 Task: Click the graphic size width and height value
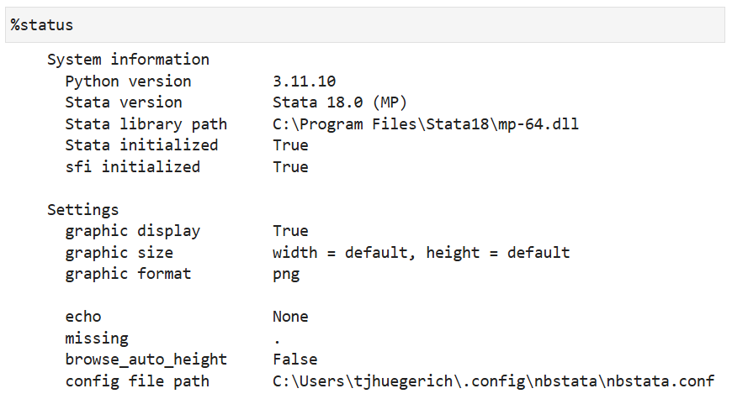(x=421, y=253)
